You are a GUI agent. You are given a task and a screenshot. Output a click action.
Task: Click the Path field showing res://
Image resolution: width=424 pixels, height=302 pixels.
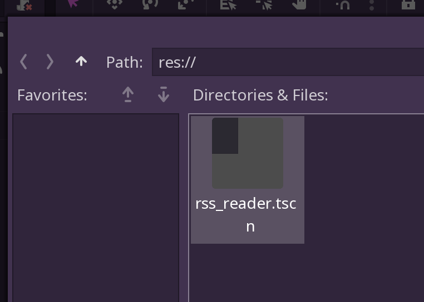[288, 62]
